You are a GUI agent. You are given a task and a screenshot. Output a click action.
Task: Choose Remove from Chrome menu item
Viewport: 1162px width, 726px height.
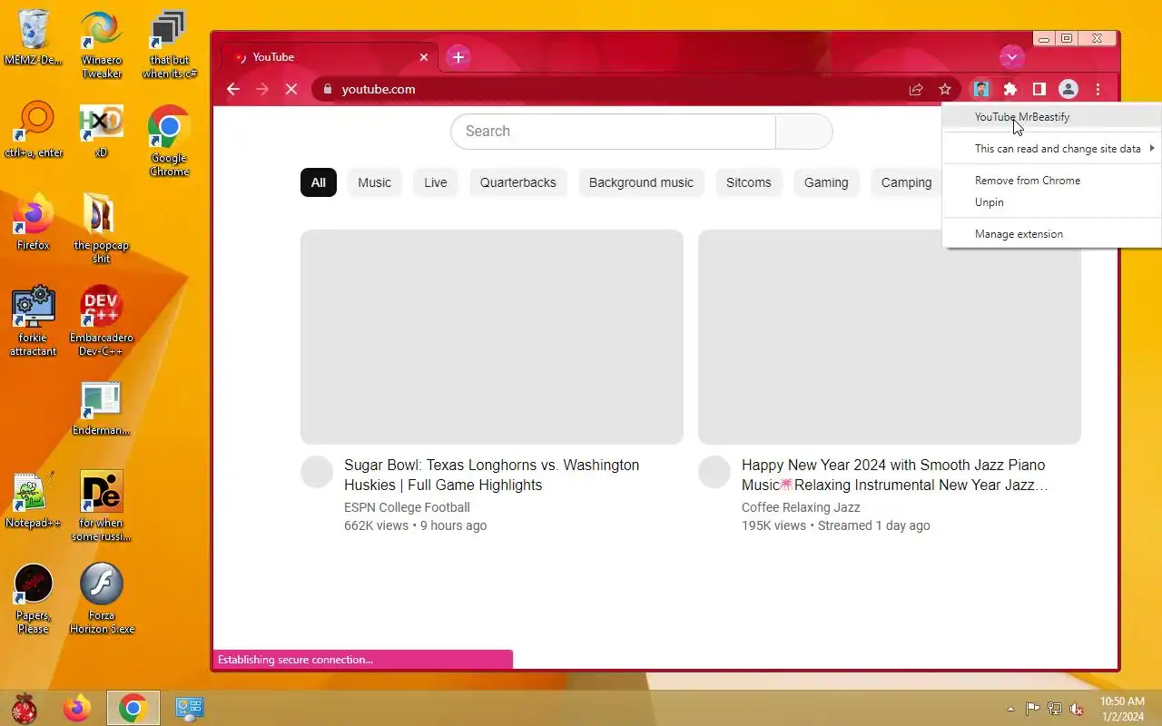(1052, 181)
